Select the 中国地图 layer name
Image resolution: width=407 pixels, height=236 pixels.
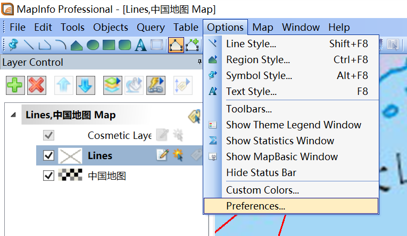point(107,176)
